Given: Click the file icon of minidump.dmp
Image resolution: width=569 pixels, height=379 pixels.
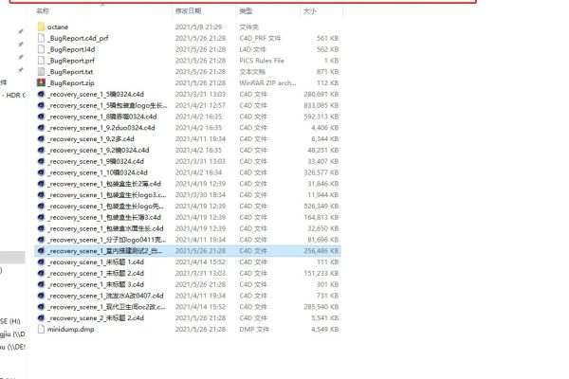Looking at the screenshot, I should point(42,329).
